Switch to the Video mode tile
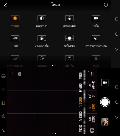This screenshot has height=136, width=120. pyautogui.click(x=96, y=18)
